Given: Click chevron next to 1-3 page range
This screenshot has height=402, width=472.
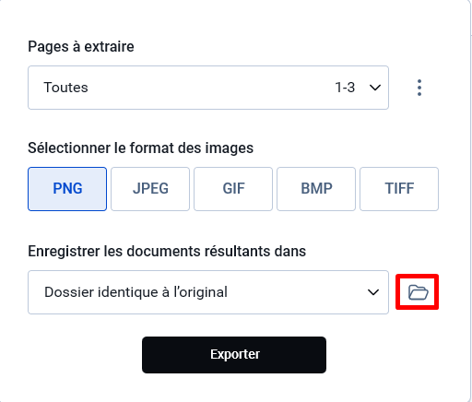Looking at the screenshot, I should coord(375,88).
